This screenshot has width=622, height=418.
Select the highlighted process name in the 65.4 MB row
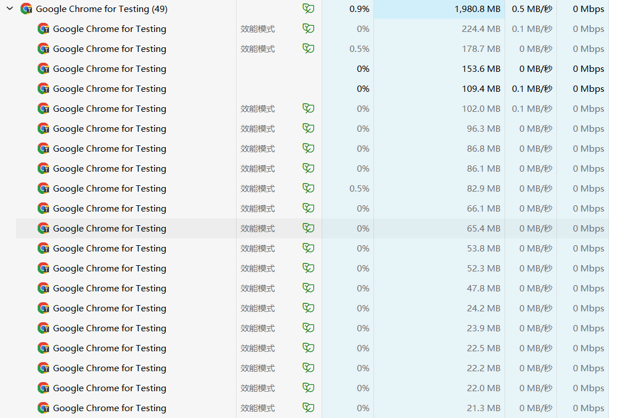click(109, 228)
